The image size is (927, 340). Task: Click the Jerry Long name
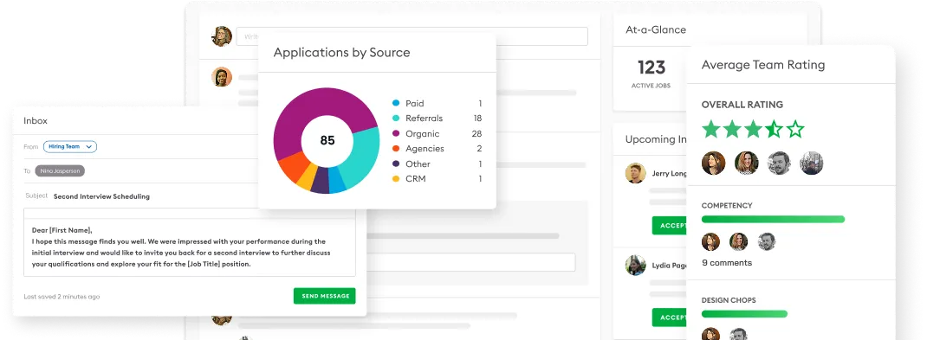(670, 174)
